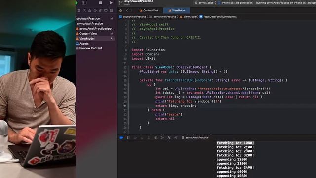Screen dimensions: 316x178
Task: Click the 'import Combine' line
Action: pos(145,54)
